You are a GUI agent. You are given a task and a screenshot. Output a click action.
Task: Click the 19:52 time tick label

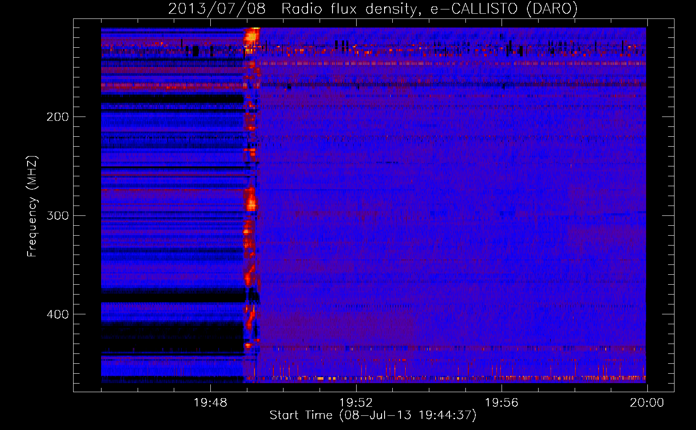356,403
